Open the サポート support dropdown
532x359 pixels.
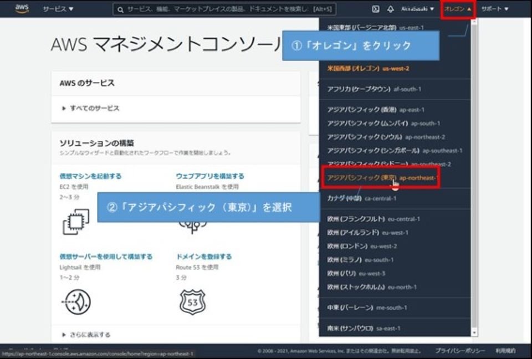[x=495, y=9]
